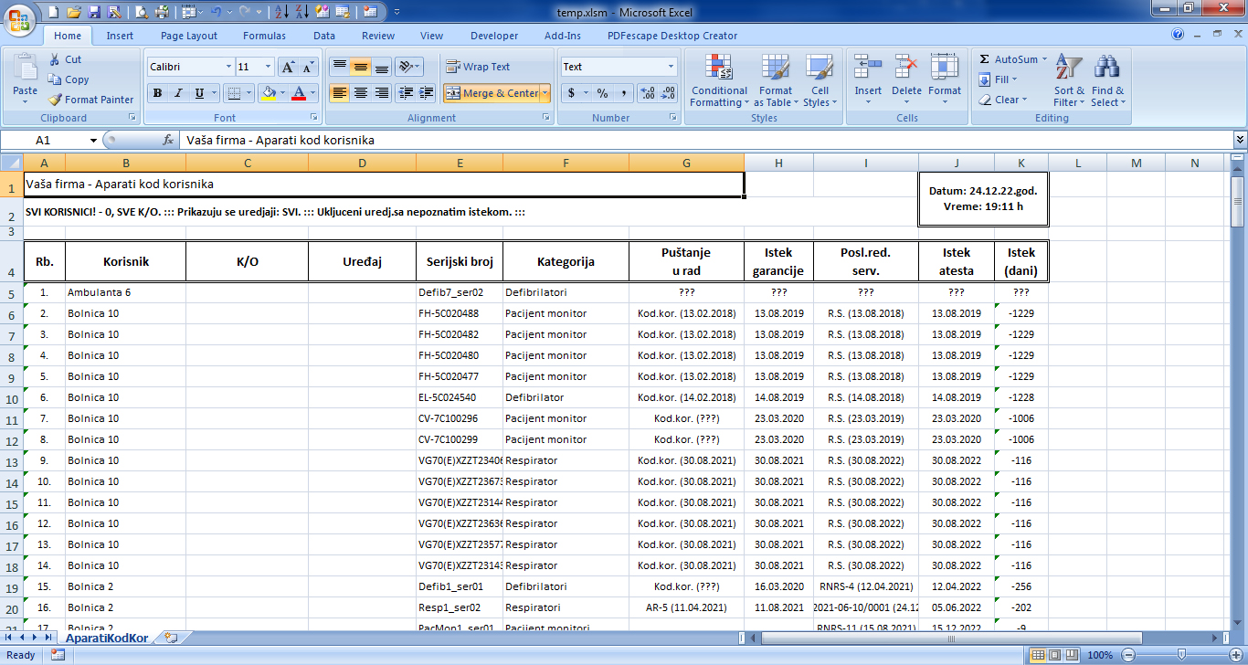Toggle Top Align vertical alignment
1248x665 pixels.
pos(339,67)
